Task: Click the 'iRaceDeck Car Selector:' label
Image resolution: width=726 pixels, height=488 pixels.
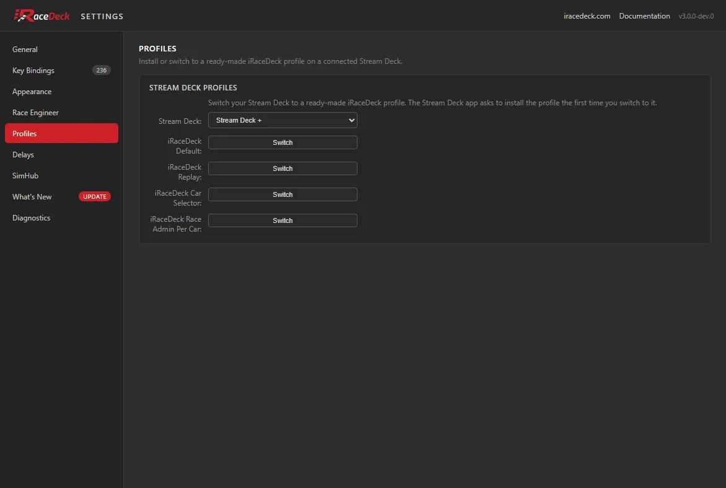Action: (x=178, y=198)
